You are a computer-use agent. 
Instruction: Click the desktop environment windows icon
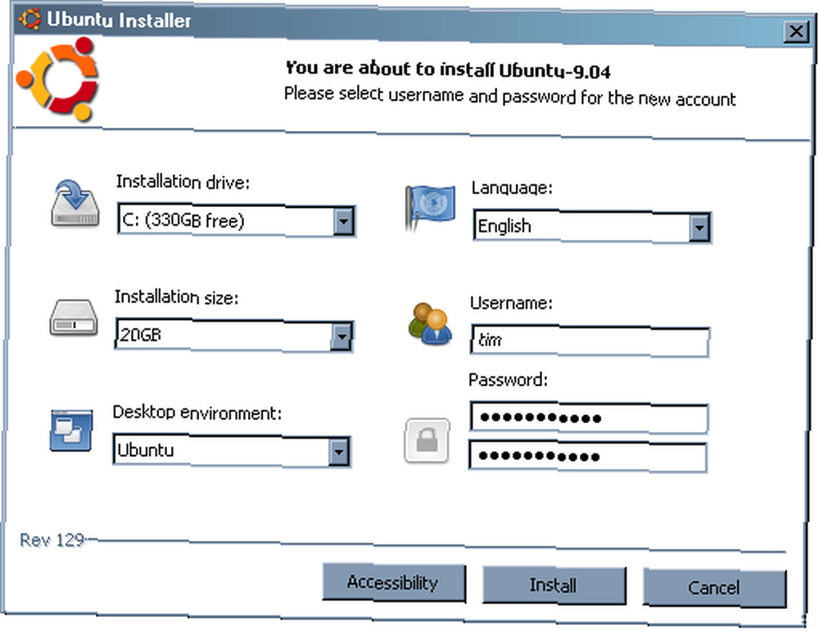point(71,430)
